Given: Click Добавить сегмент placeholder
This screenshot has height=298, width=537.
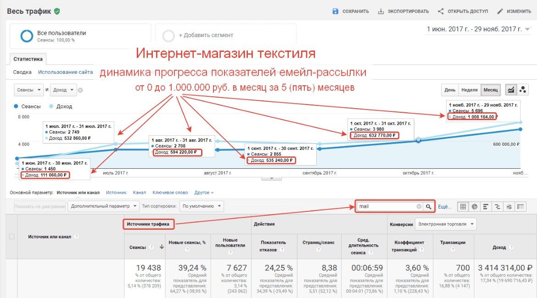Looking at the screenshot, I should (x=226, y=36).
